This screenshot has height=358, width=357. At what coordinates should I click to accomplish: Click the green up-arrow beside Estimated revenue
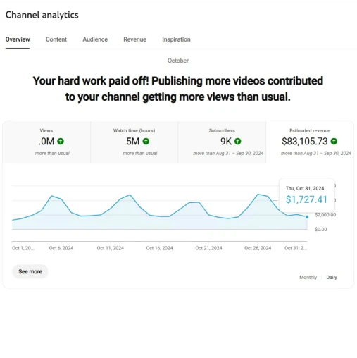(x=334, y=142)
